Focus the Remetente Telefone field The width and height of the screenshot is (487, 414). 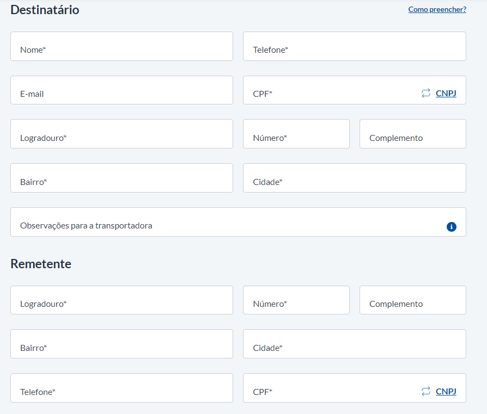[x=122, y=388]
